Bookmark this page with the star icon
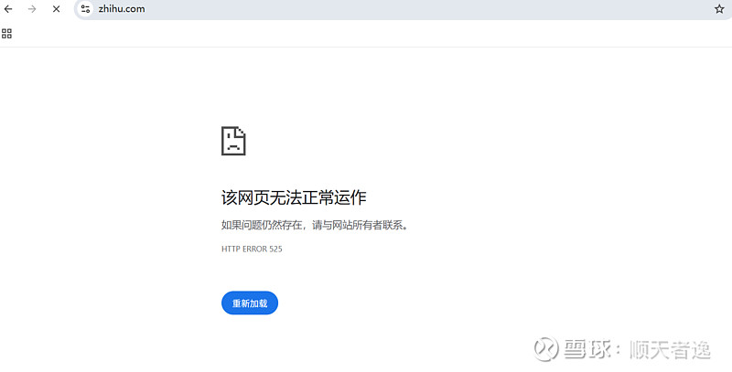The width and height of the screenshot is (732, 372). 719,9
